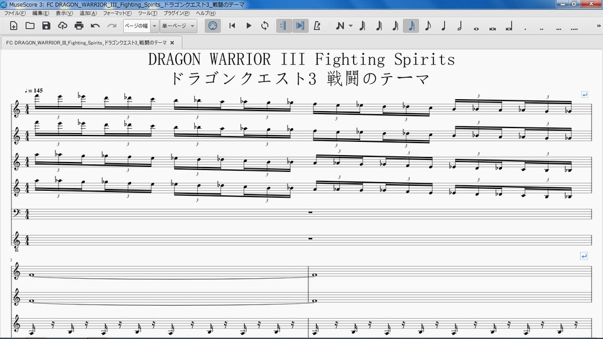Image resolution: width=603 pixels, height=339 pixels.
Task: Toggle loop playback
Action: tap(265, 26)
